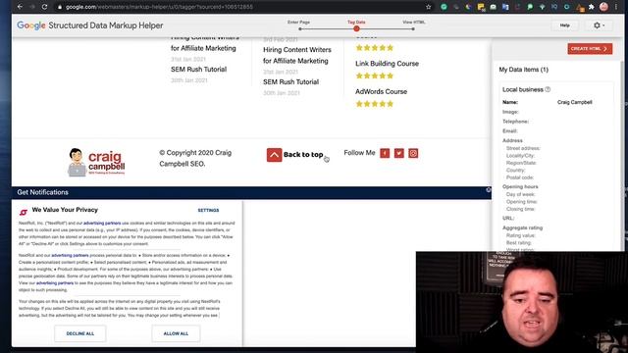
Task: Open the first advertising partners link
Action: [102, 223]
